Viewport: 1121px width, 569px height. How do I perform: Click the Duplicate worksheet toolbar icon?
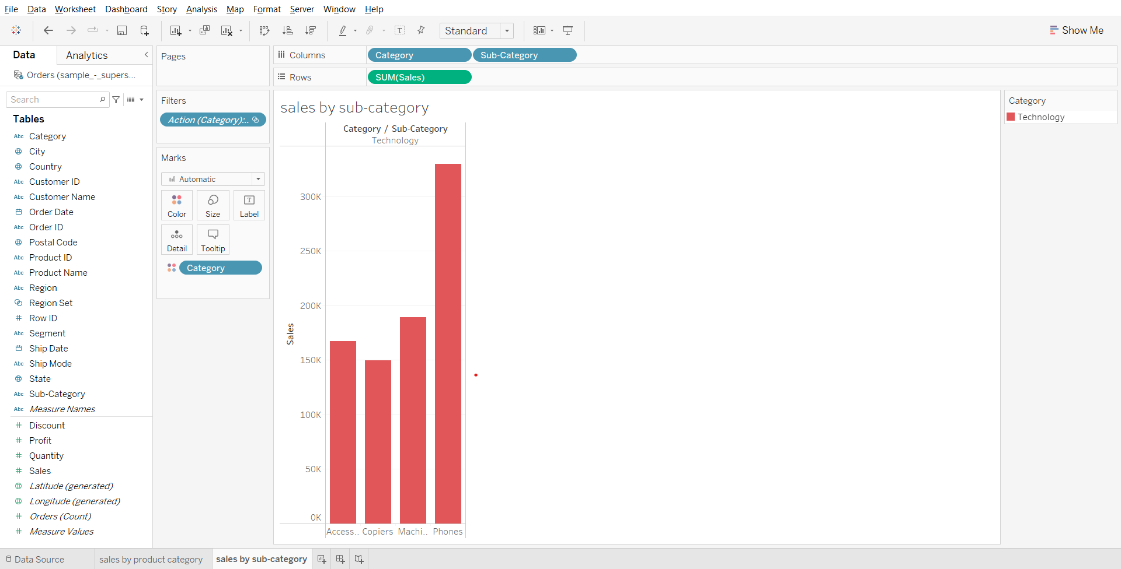204,30
